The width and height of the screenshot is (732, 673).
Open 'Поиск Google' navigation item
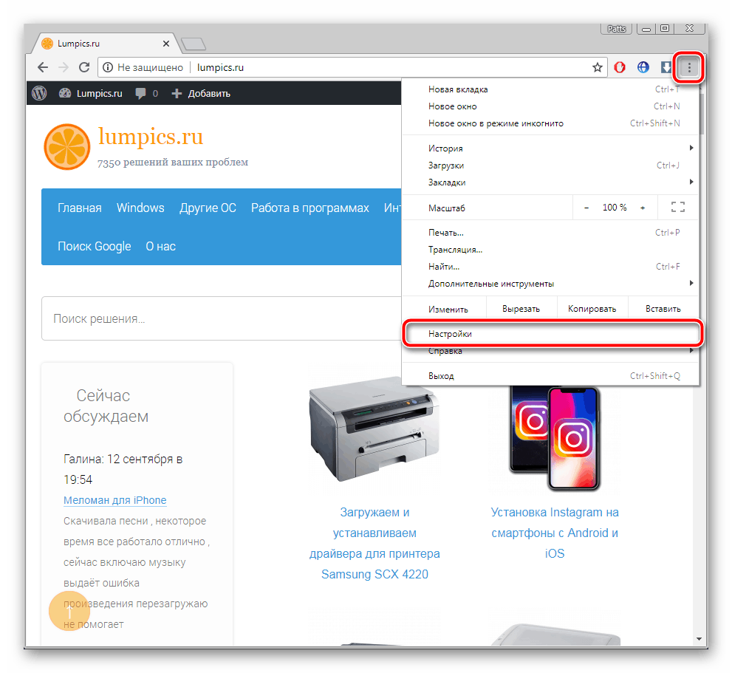(95, 246)
